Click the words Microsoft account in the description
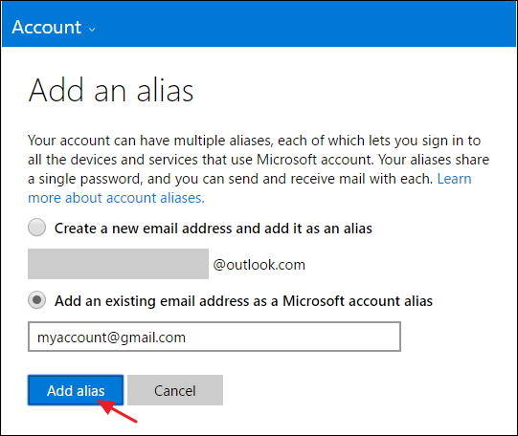 click(x=314, y=160)
